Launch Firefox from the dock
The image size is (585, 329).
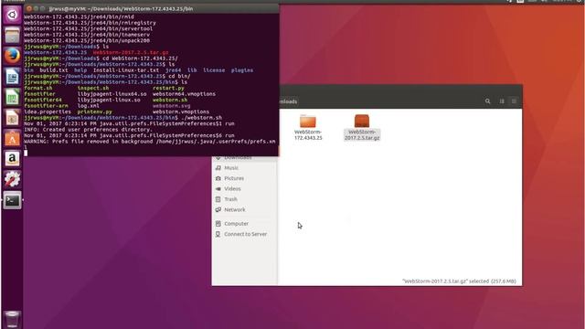(12, 56)
